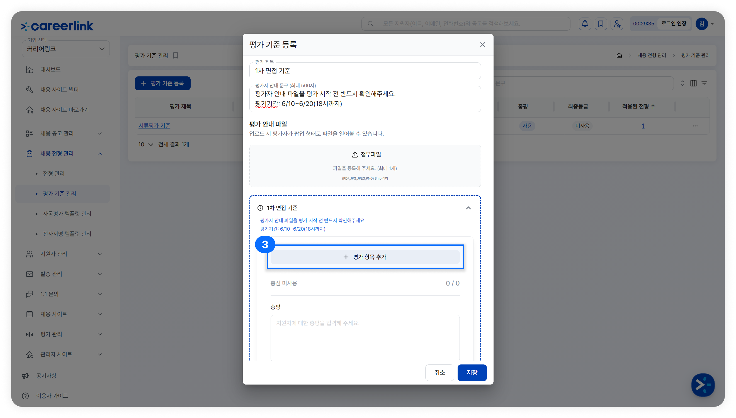Click the 이용자 가이드 question icon
This screenshot has width=736, height=418.
click(26, 396)
